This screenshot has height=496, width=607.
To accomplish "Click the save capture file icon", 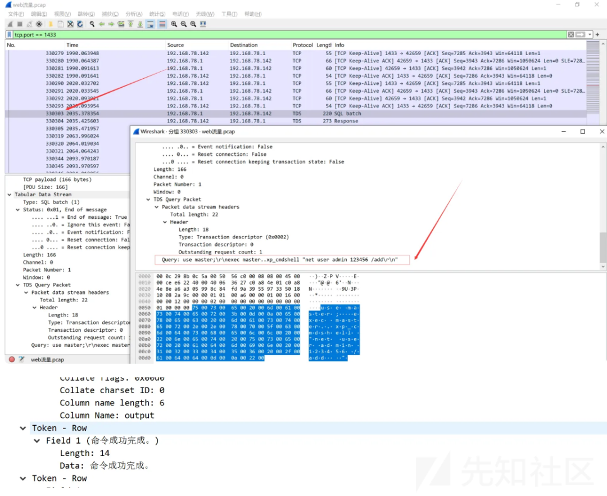I will click(x=60, y=24).
